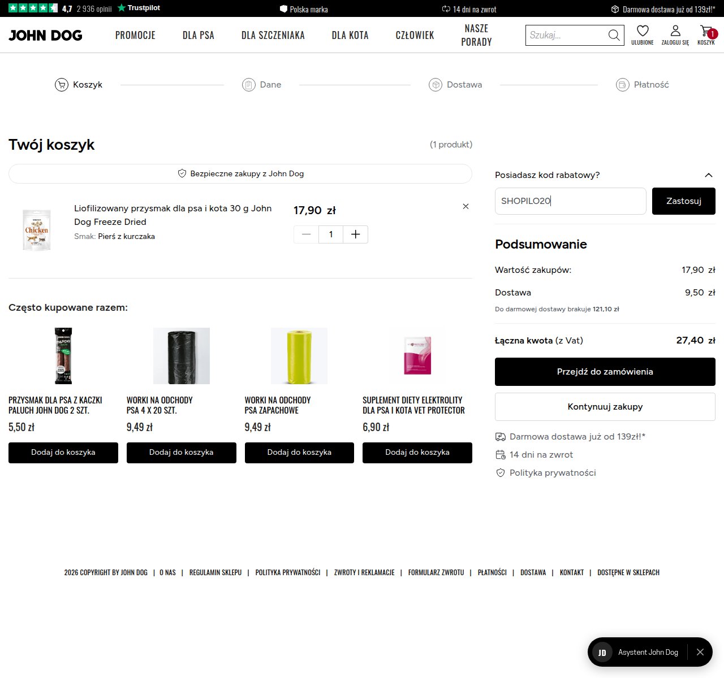
Task: Decrease product quantity with minus button
Action: [x=306, y=234]
